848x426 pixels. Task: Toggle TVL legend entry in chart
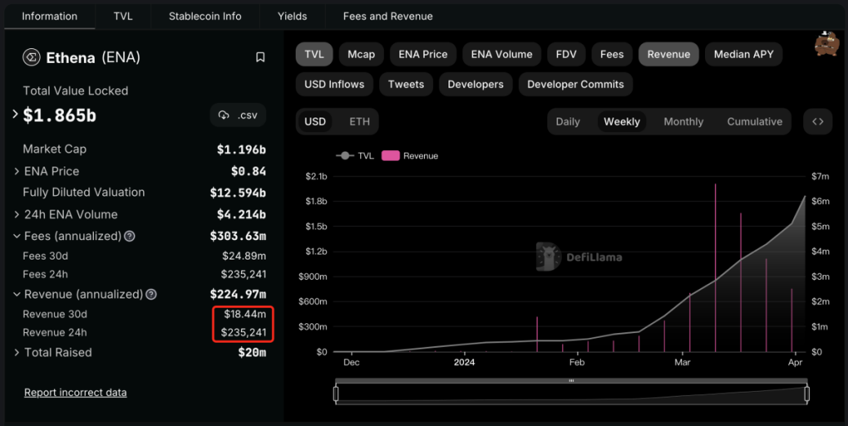tap(355, 156)
